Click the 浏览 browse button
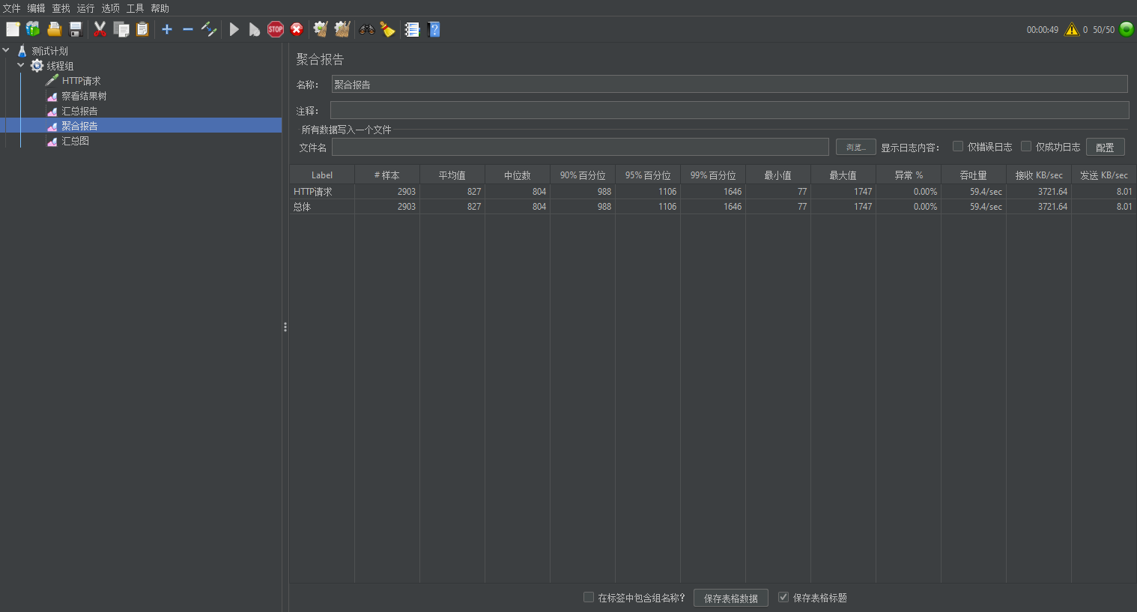The width and height of the screenshot is (1137, 612). pyautogui.click(x=856, y=147)
